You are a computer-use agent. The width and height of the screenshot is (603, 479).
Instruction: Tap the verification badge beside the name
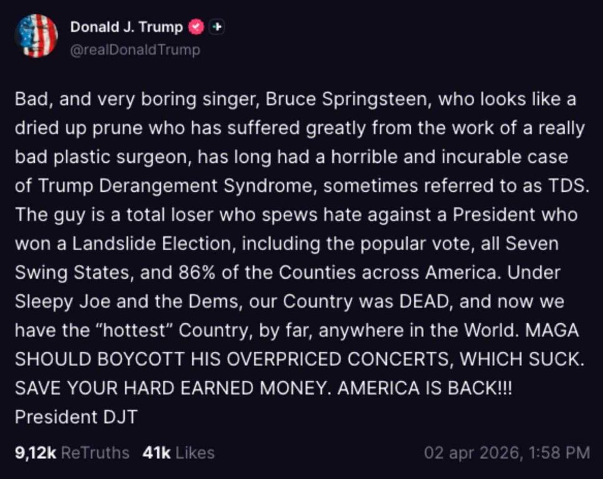pyautogui.click(x=195, y=27)
